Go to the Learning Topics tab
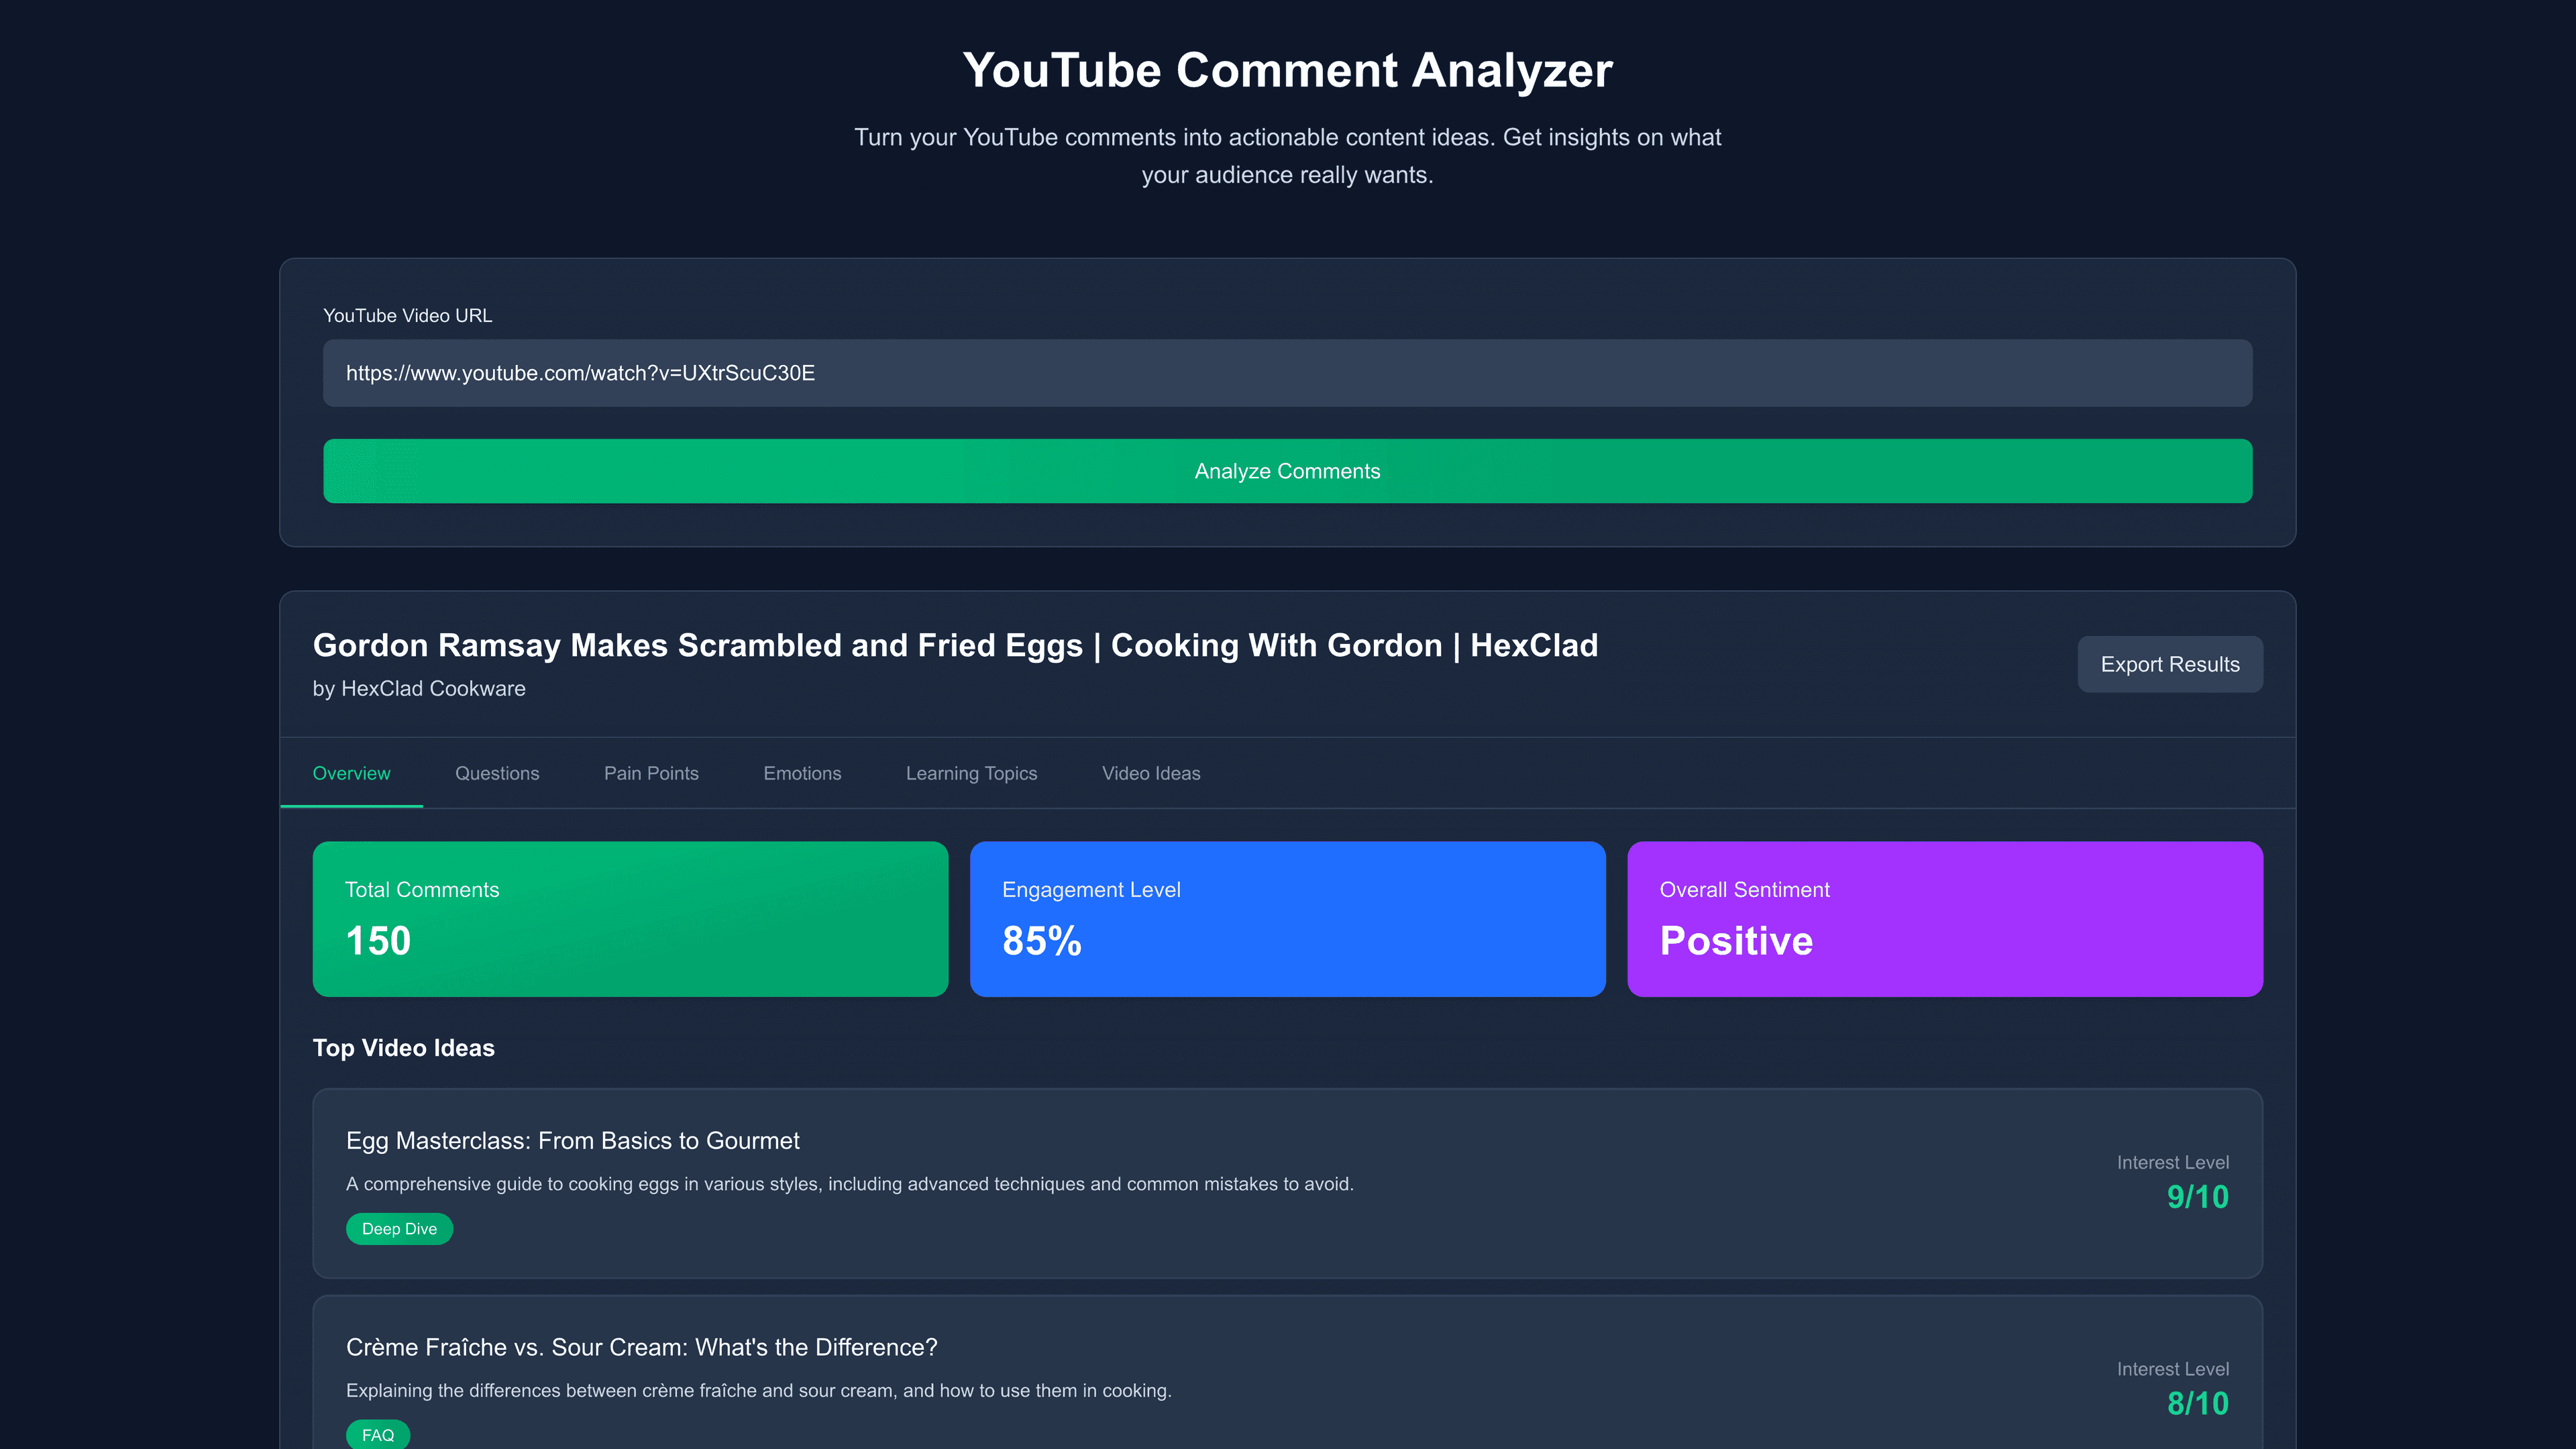The image size is (2576, 1449). click(971, 773)
